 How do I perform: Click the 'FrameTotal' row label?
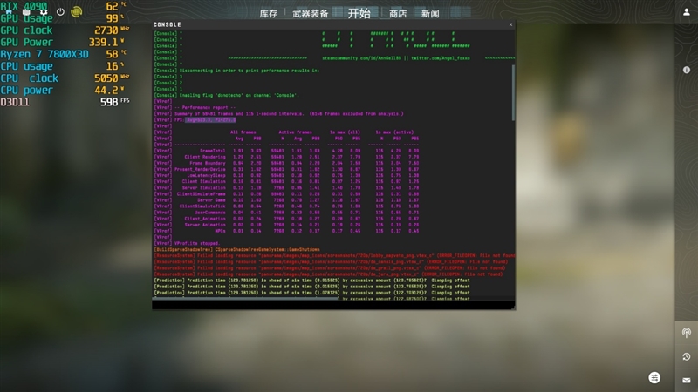point(212,151)
